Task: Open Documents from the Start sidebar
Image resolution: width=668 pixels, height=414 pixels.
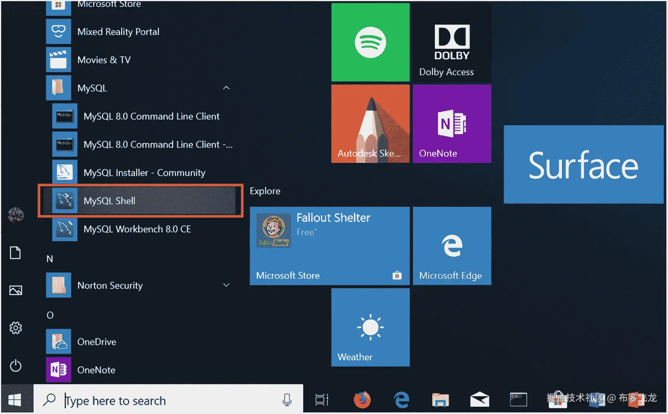Action: click(x=15, y=252)
